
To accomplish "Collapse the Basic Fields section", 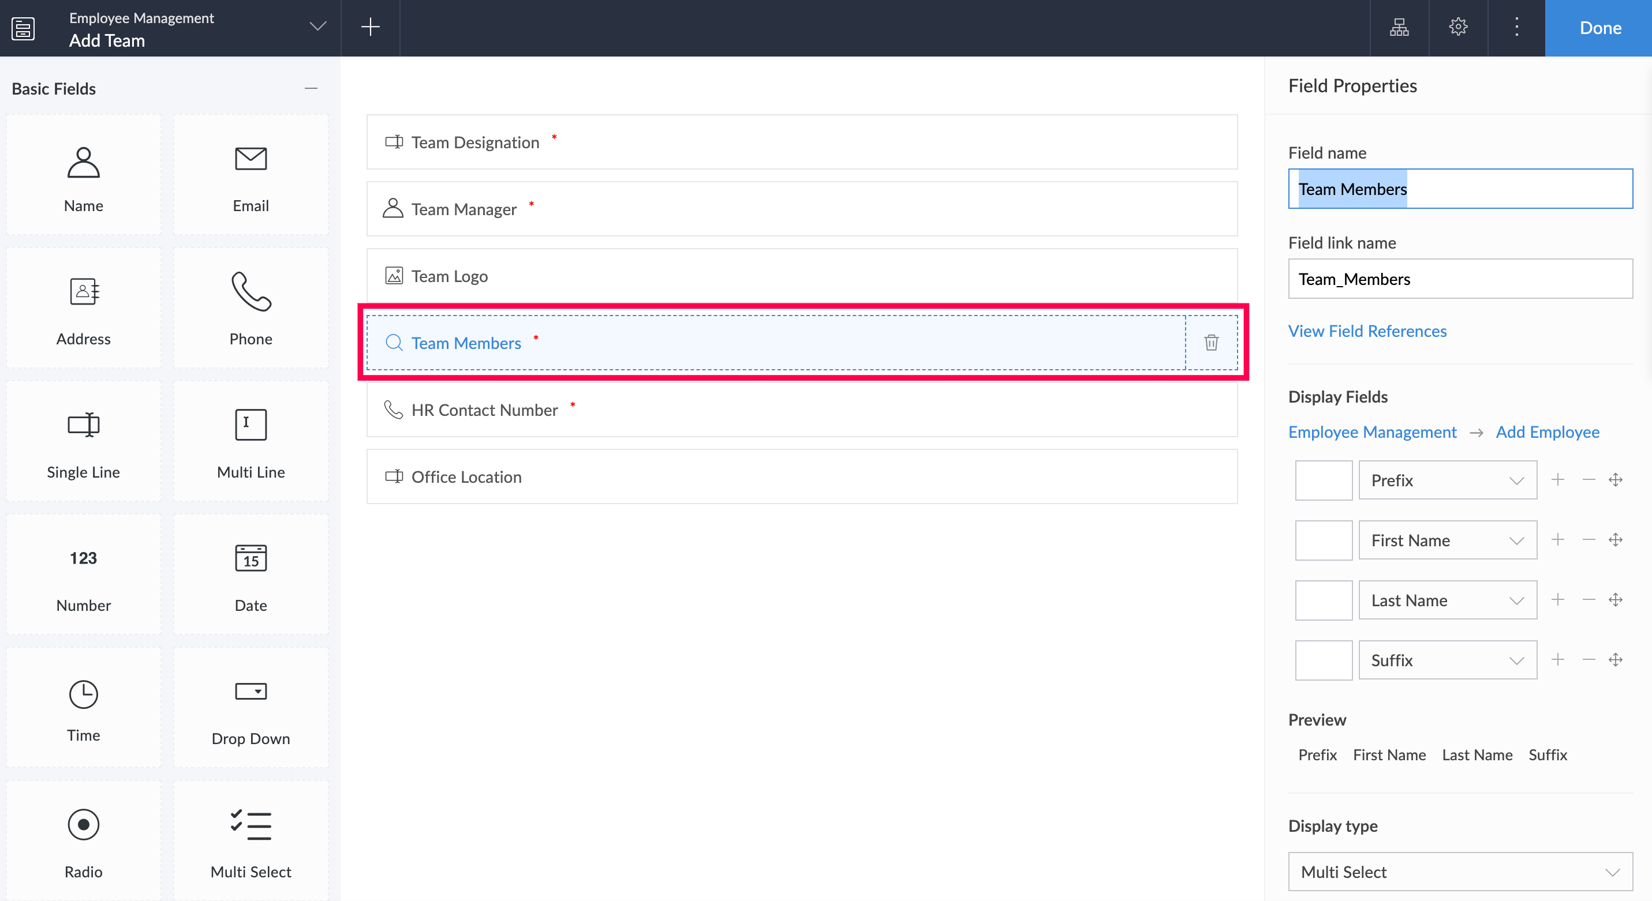I will [311, 88].
